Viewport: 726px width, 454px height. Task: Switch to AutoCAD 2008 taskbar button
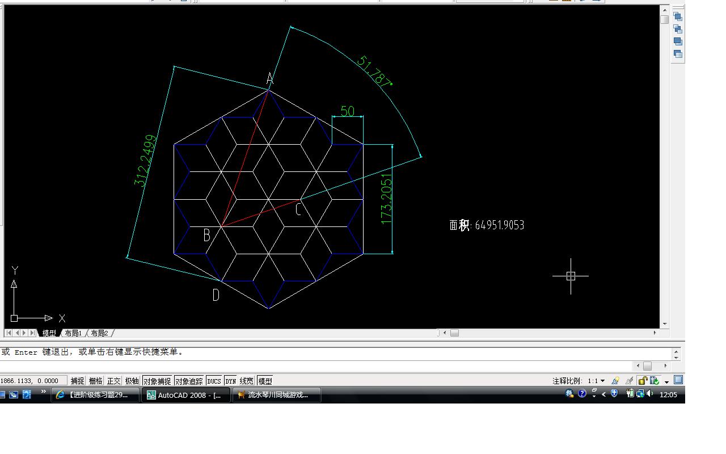(187, 395)
